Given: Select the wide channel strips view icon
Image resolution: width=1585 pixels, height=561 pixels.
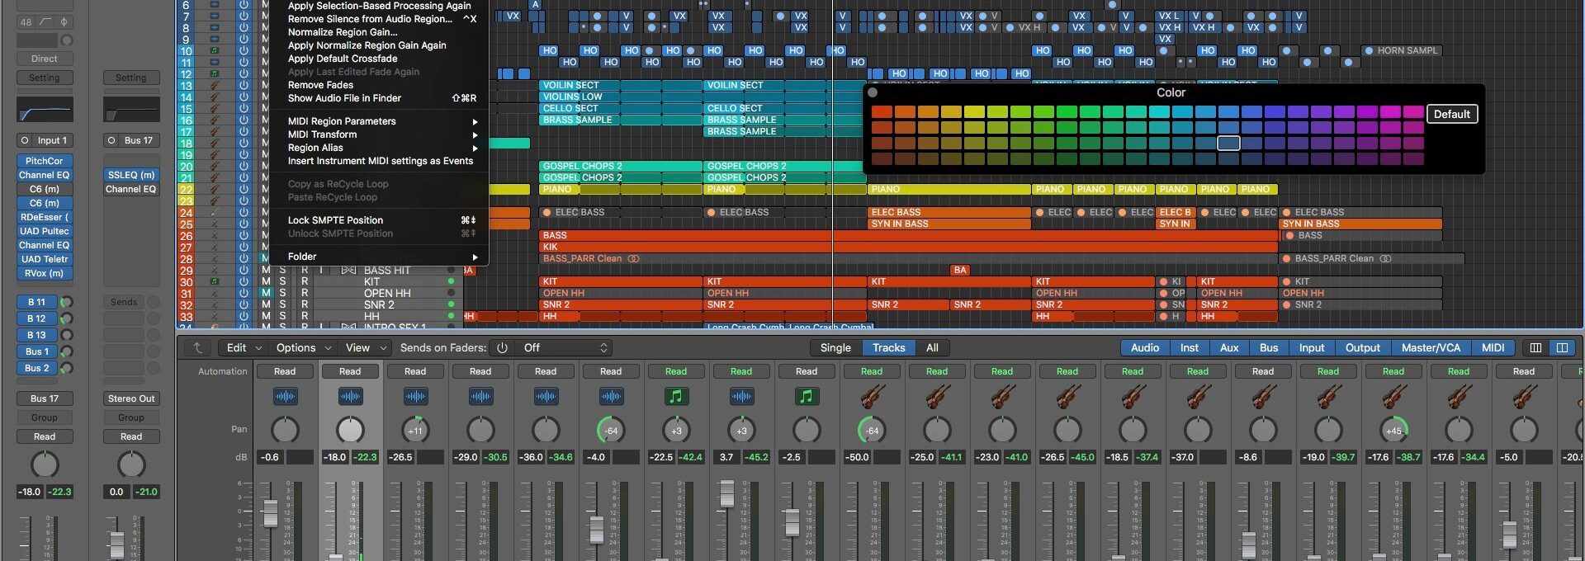Looking at the screenshot, I should click(x=1562, y=347).
